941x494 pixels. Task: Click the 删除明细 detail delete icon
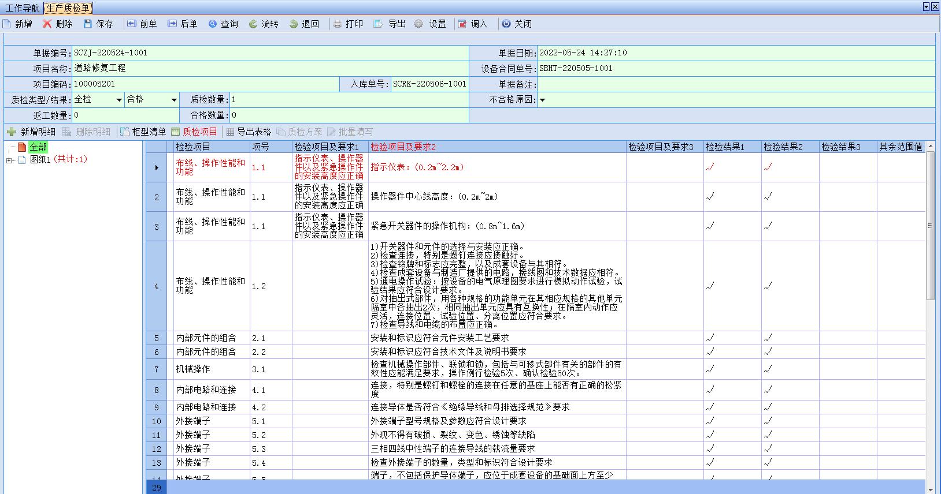(66, 132)
